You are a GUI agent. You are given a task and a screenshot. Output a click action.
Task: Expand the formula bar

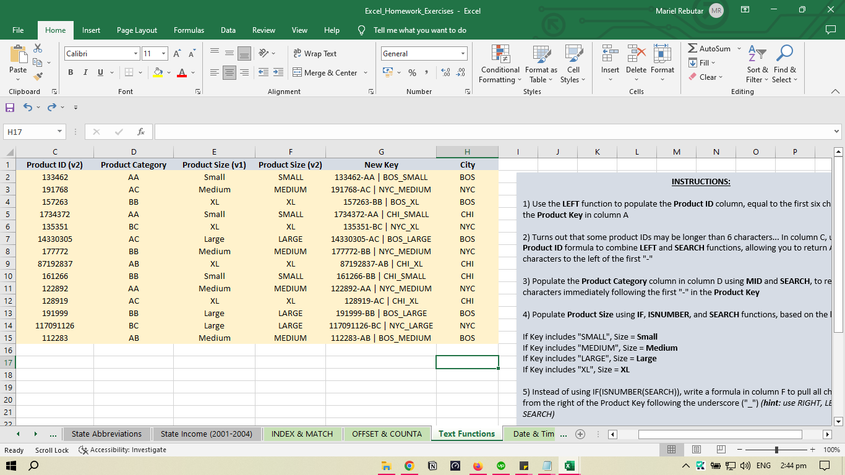click(838, 132)
